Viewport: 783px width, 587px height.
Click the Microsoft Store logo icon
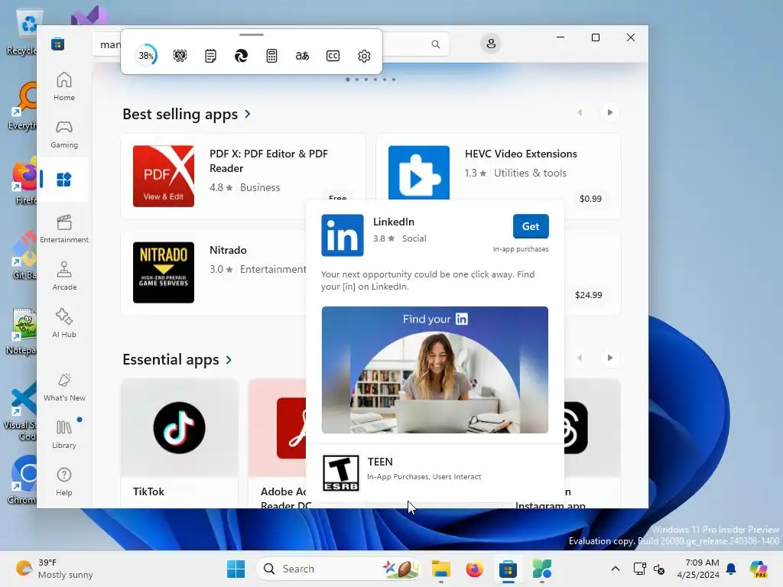click(57, 44)
